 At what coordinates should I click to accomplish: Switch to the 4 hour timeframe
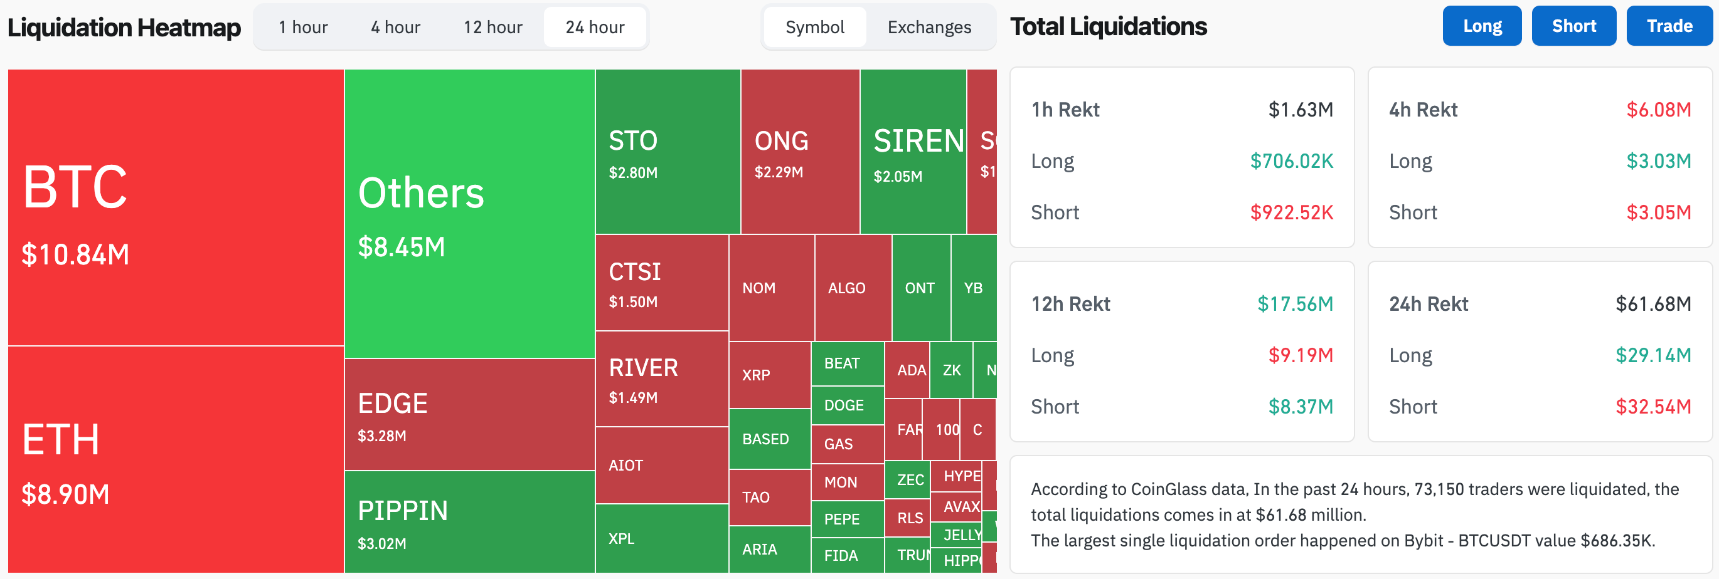(x=395, y=28)
